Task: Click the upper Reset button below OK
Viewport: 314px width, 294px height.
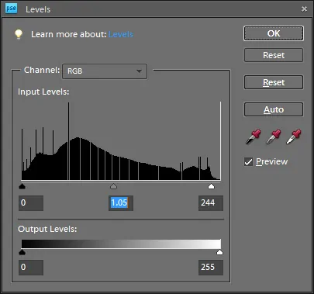Action: 274,55
